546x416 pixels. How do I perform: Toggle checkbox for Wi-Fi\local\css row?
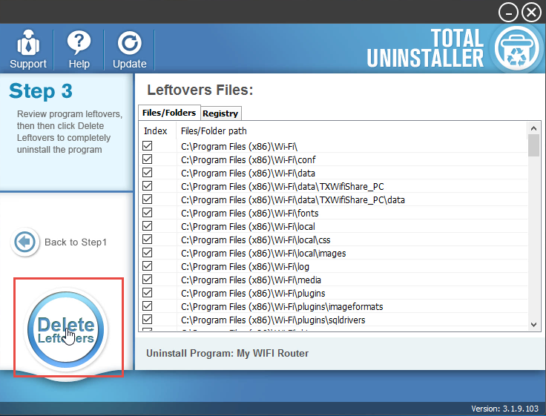pyautogui.click(x=148, y=240)
